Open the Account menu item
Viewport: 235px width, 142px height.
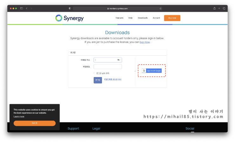point(156,18)
